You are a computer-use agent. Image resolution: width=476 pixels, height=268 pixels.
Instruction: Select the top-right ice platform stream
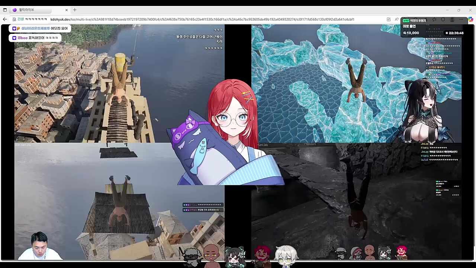point(356,83)
